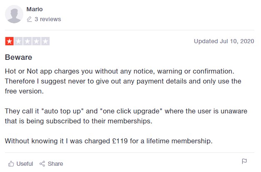This screenshot has width=261, height=172.
Task: Click the third gray star
Action: tap(27, 41)
